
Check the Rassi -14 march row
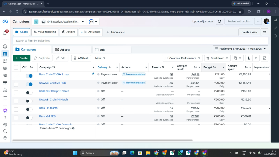(16, 109)
